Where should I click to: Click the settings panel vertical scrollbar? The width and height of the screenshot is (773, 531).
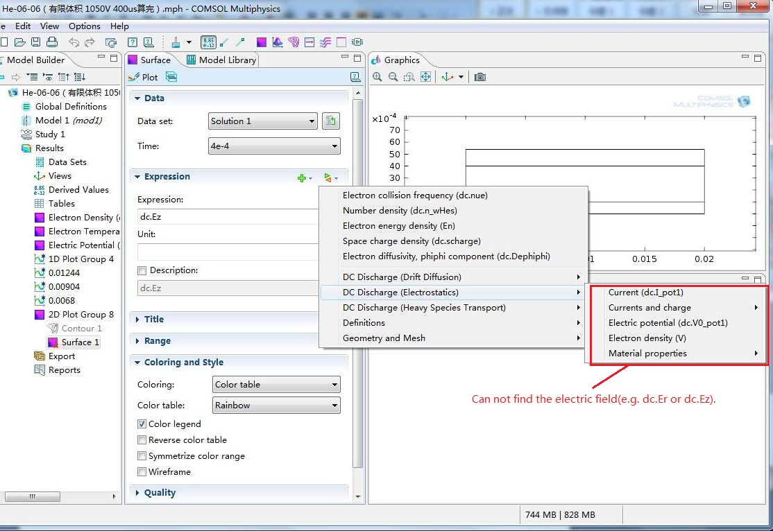tap(358, 277)
